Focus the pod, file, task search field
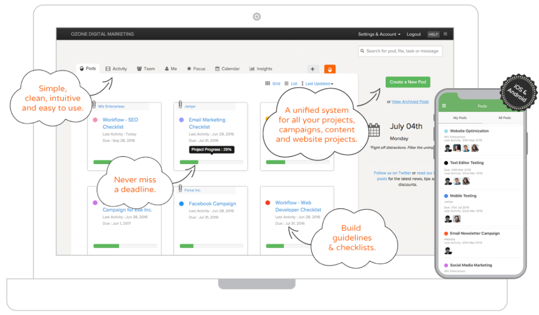539x315 pixels. (x=400, y=51)
